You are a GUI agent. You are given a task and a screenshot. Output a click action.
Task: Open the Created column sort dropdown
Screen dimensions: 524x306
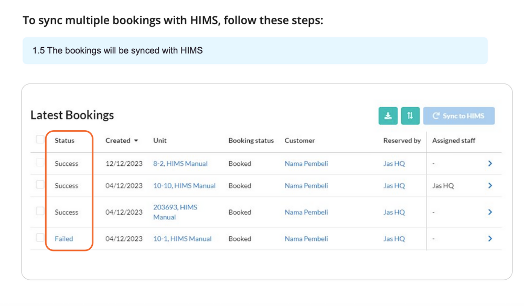(x=136, y=141)
